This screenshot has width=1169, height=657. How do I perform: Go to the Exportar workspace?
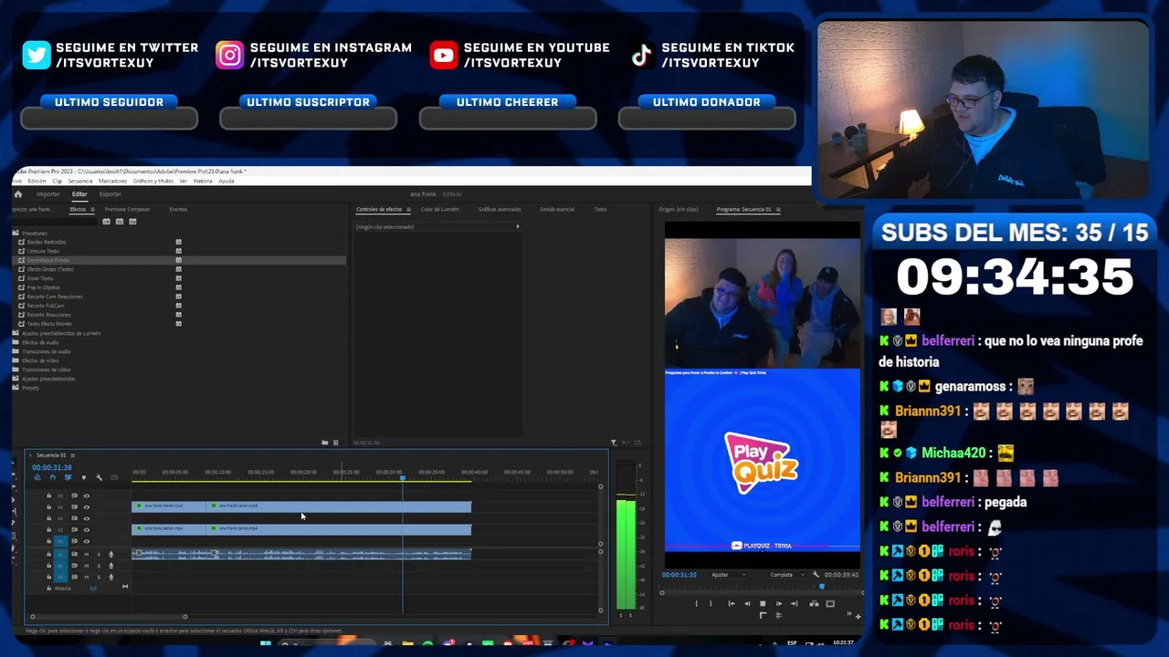coord(110,194)
